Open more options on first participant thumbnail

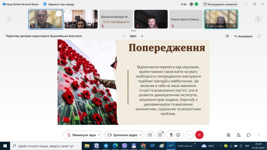(x=59, y=14)
